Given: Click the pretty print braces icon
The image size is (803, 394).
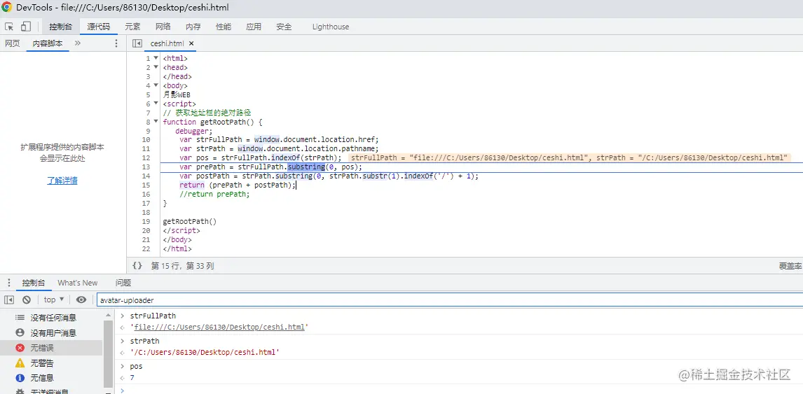Looking at the screenshot, I should [x=137, y=265].
